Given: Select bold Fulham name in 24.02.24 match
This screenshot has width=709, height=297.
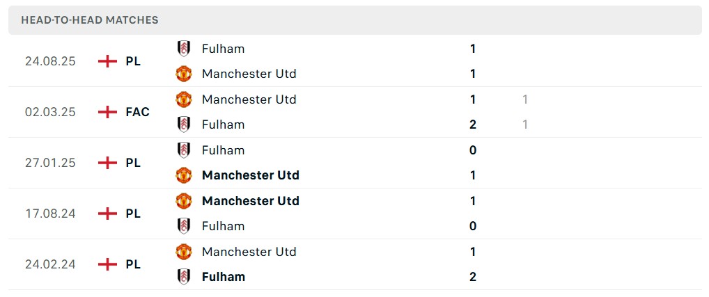Looking at the screenshot, I should pos(223,277).
